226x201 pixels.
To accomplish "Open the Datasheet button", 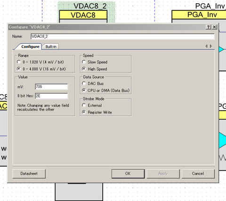I will (x=29, y=174).
